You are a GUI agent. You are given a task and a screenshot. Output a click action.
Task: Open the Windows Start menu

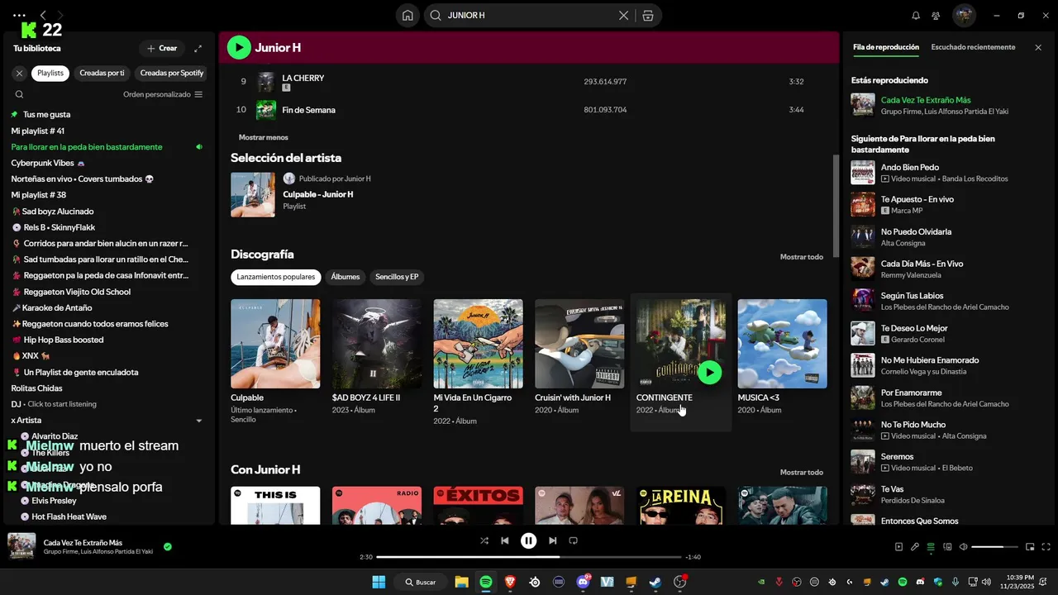click(379, 582)
